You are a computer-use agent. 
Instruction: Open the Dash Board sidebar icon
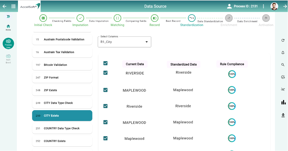(x=8, y=59)
